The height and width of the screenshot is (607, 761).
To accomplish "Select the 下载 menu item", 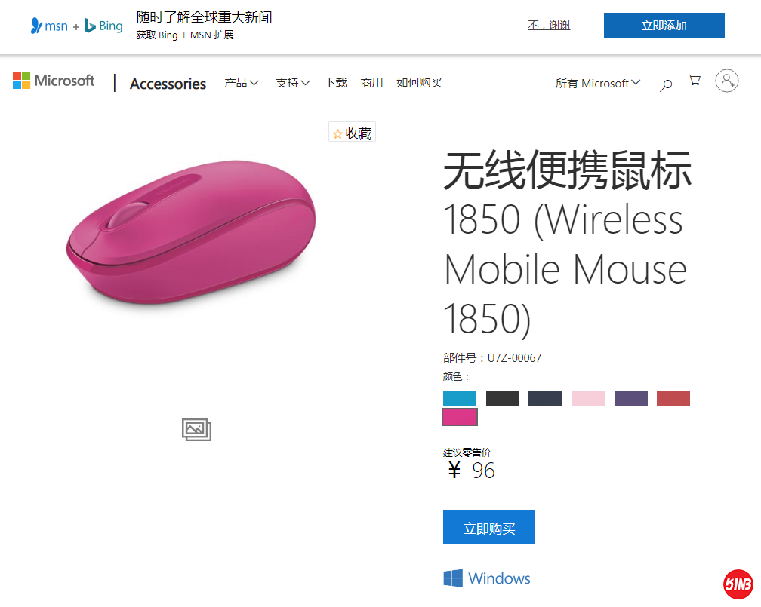I will pos(335,83).
